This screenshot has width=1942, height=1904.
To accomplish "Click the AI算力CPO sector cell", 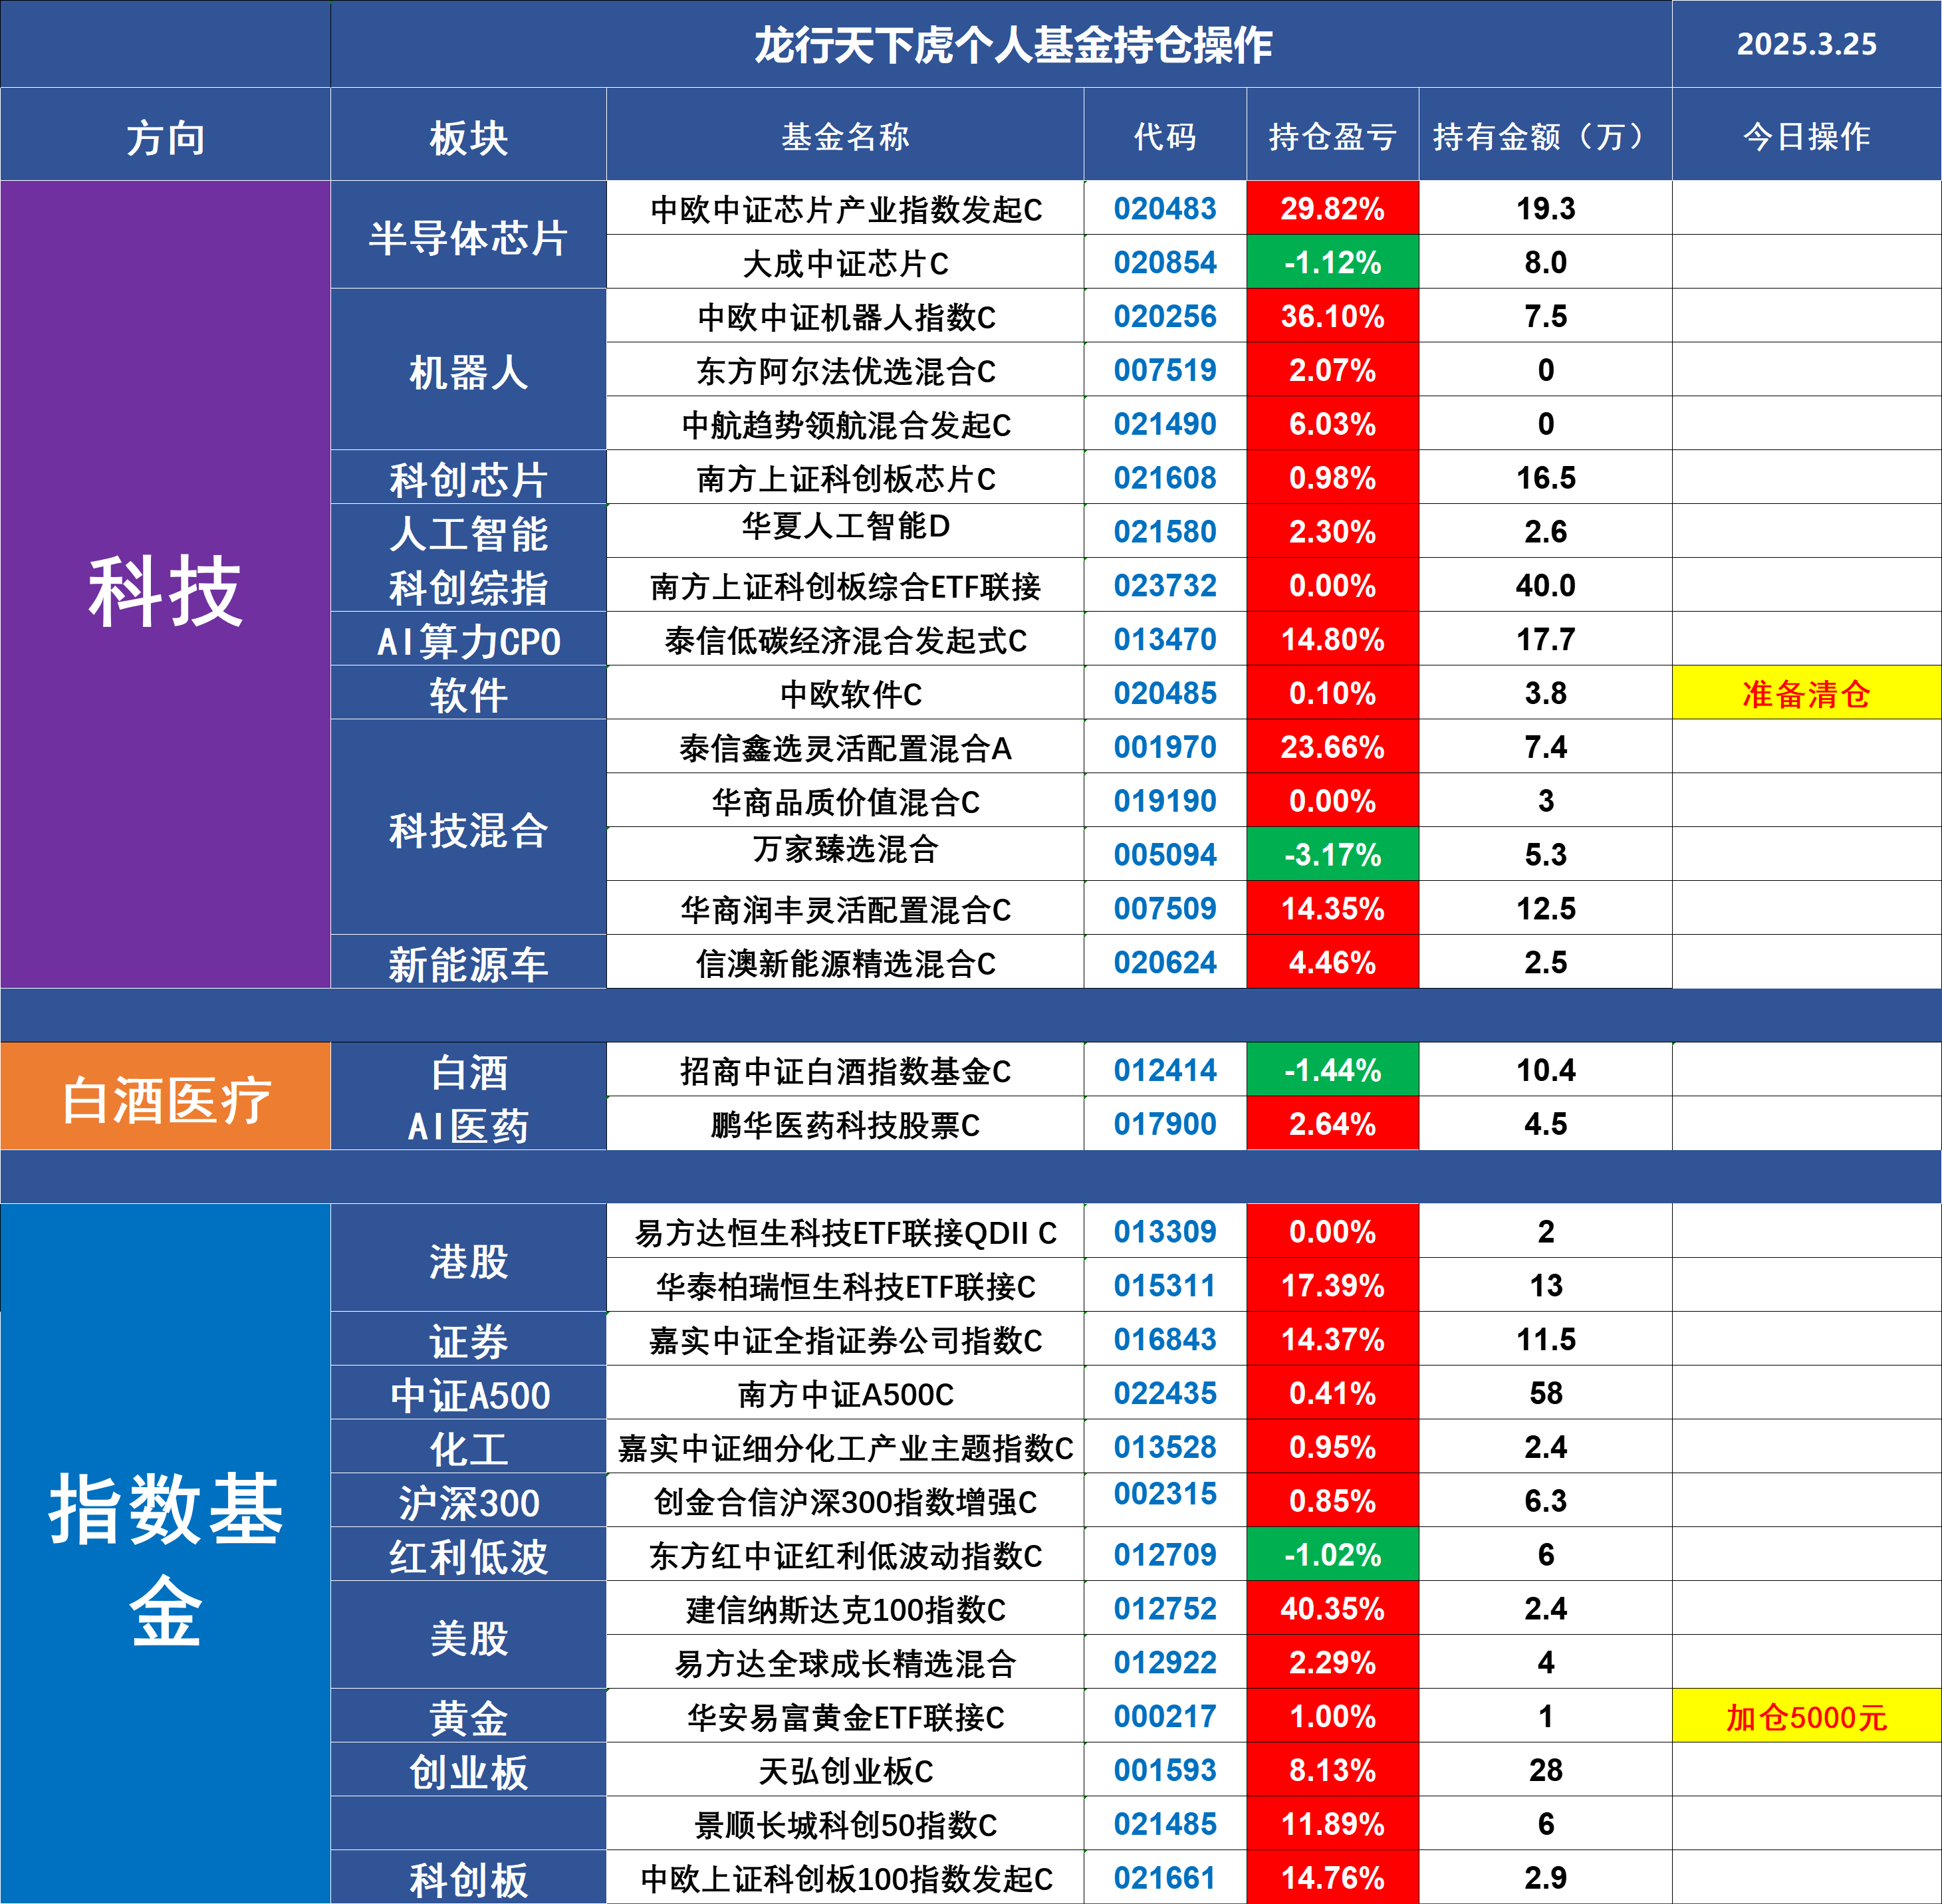I will 468,639.
